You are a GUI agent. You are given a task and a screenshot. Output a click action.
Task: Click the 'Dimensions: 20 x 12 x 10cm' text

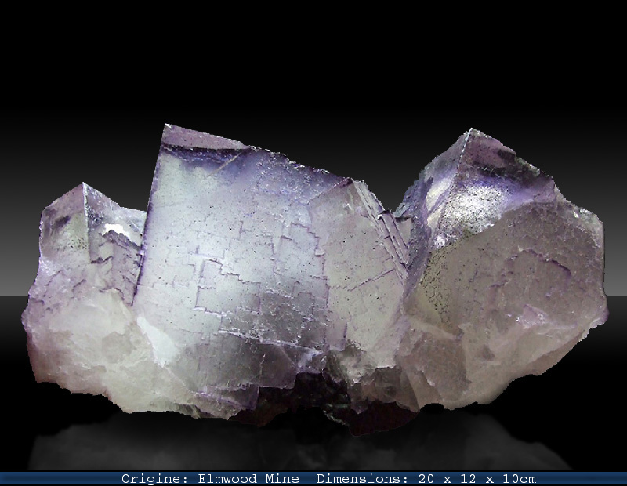(426, 479)
